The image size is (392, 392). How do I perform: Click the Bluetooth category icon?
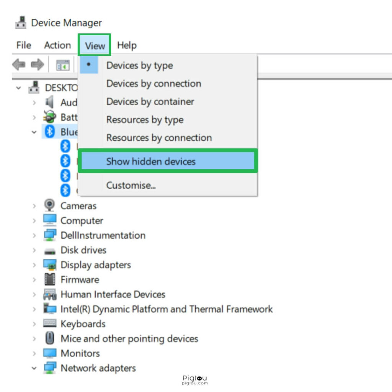pyautogui.click(x=49, y=132)
